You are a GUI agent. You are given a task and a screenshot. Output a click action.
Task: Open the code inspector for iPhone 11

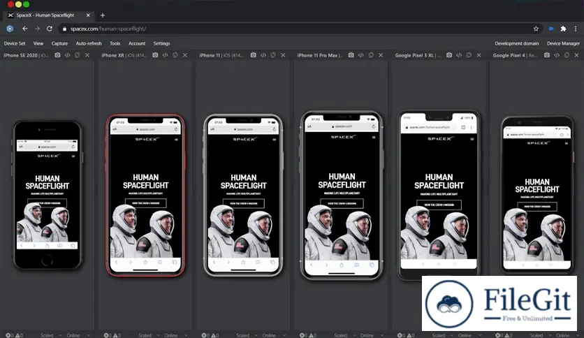(x=263, y=55)
